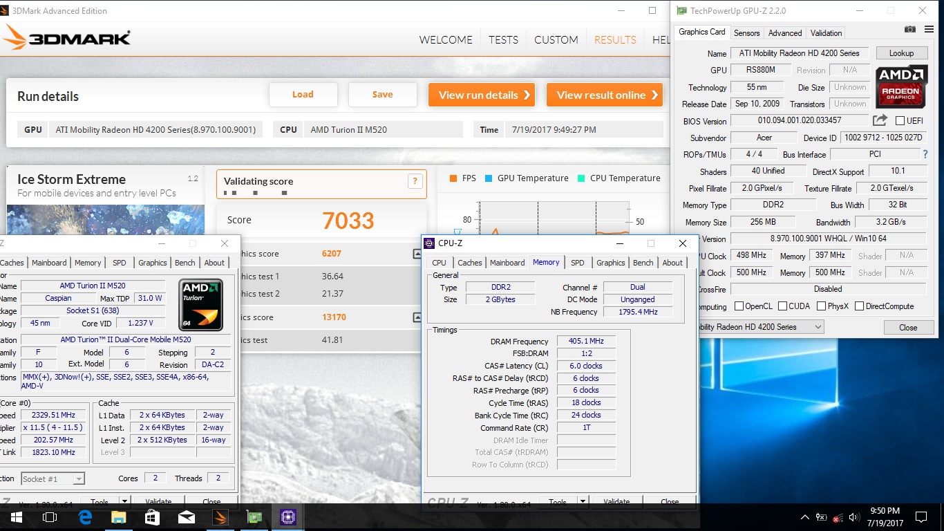Click the Validating score help question mark
Screen dimensions: 944x531
(x=415, y=182)
